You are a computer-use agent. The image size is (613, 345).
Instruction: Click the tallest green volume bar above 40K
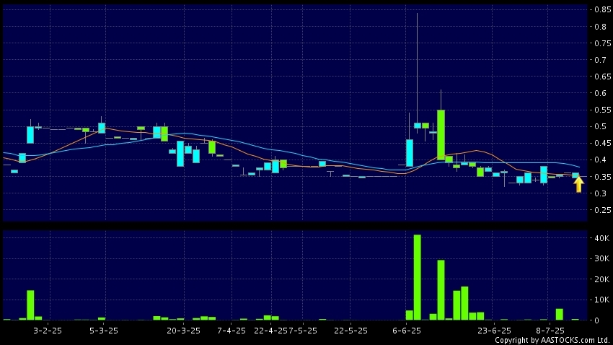pos(417,277)
